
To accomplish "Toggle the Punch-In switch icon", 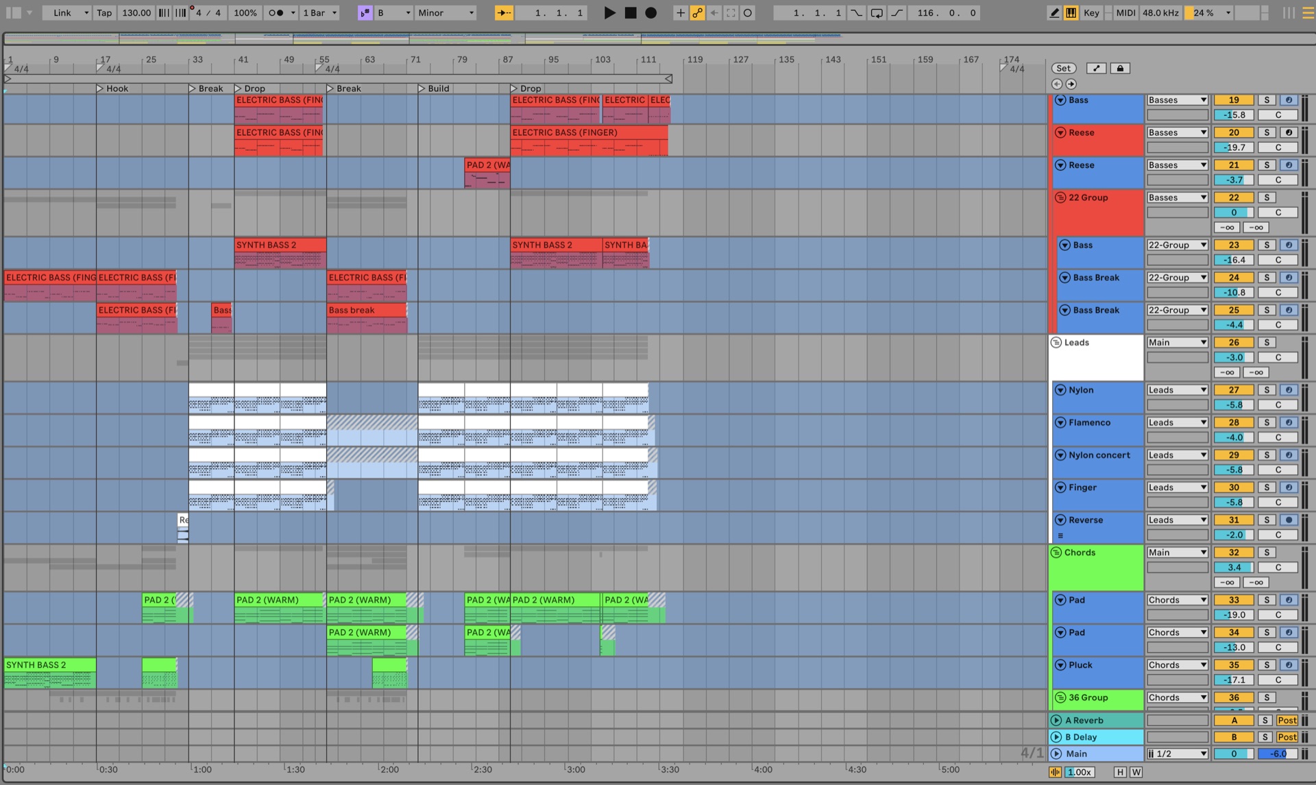I will click(x=857, y=12).
